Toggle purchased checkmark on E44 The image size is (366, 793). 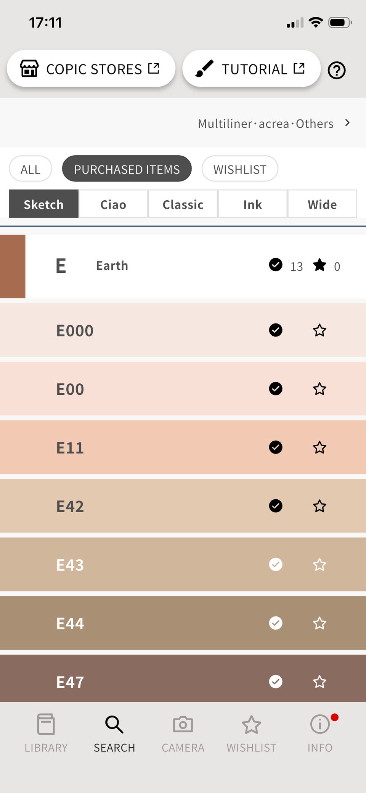tap(276, 623)
